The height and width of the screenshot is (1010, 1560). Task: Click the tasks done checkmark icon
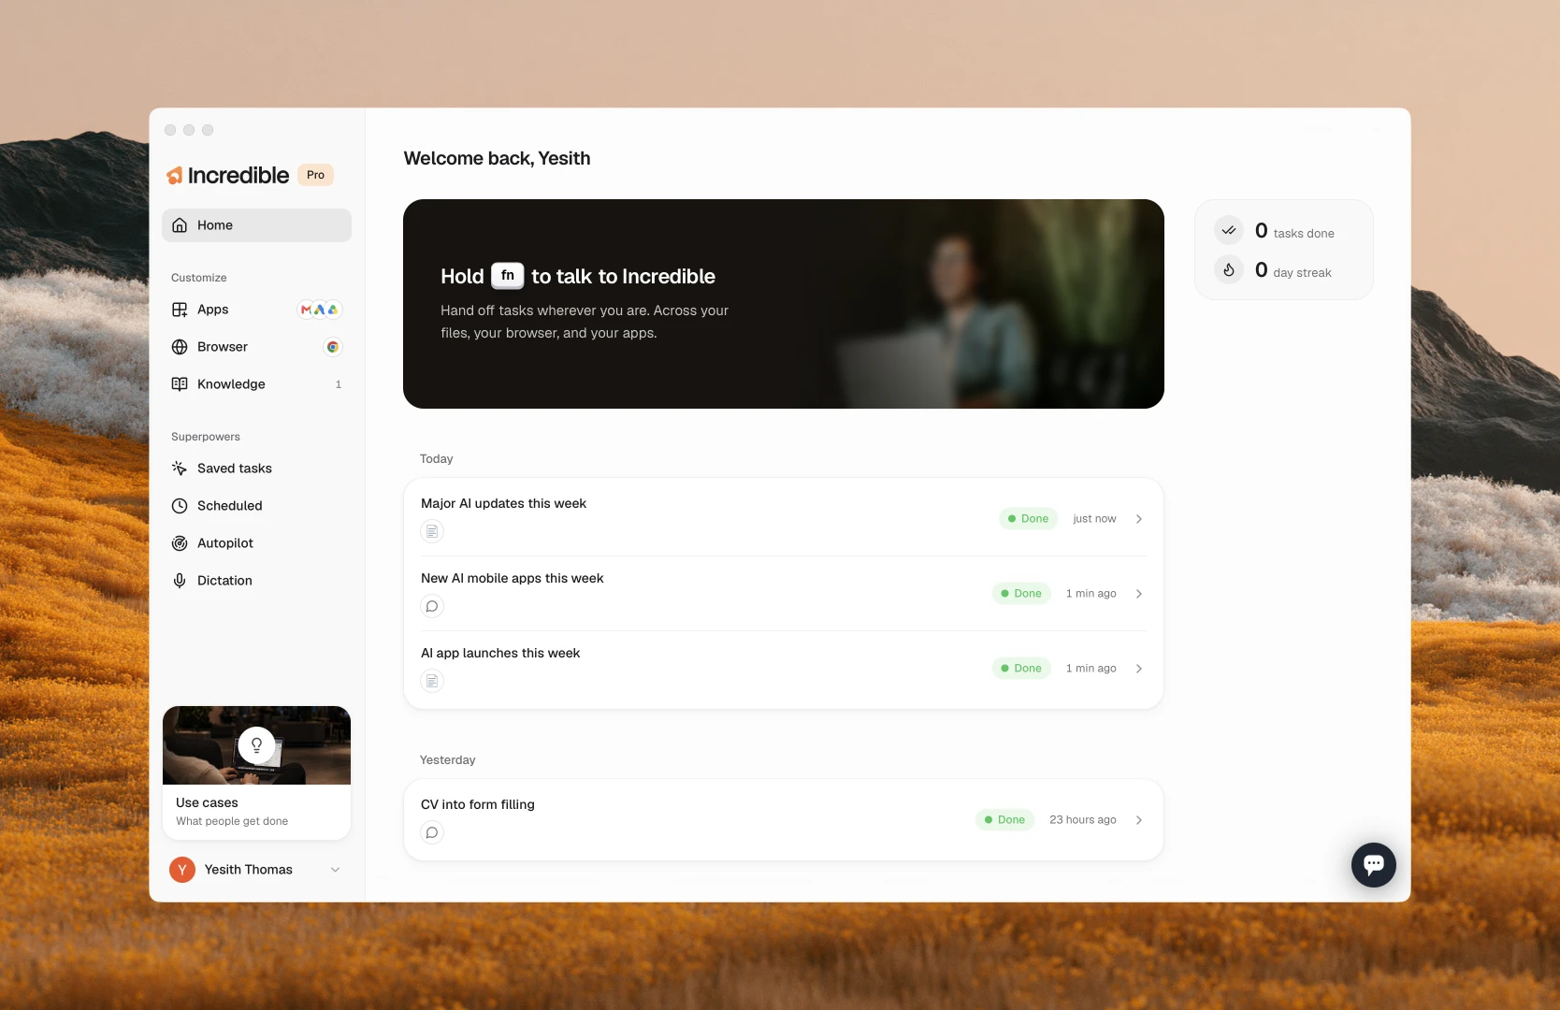coord(1229,230)
